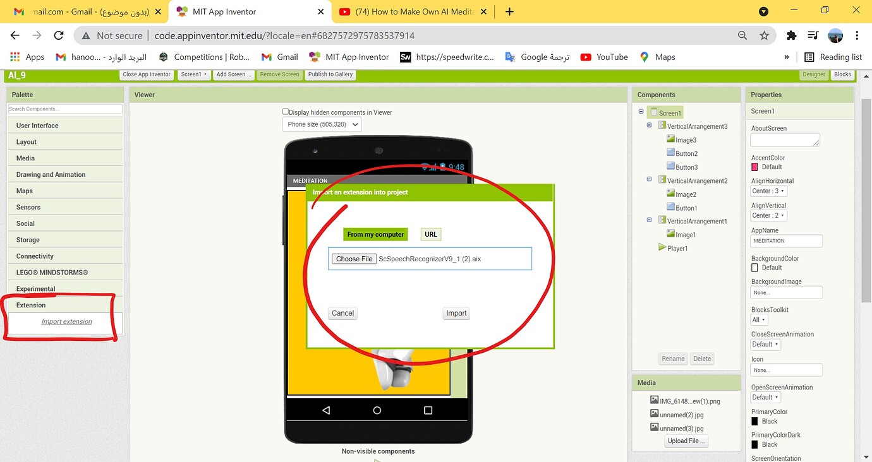Click the unnamed(2).jpg media file icon

pos(654,415)
